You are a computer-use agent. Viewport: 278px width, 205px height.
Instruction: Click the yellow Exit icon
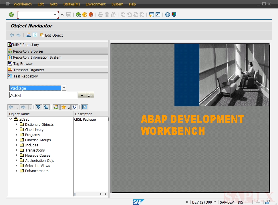pos(85,15)
